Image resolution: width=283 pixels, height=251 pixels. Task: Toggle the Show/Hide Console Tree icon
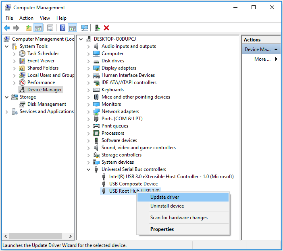pos(38,28)
